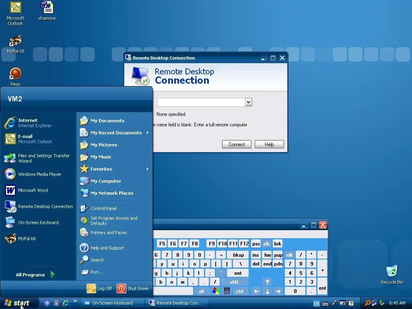Open Remote Desktop Connection in Start menu
Image resolution: width=412 pixels, height=309 pixels.
[x=38, y=206]
